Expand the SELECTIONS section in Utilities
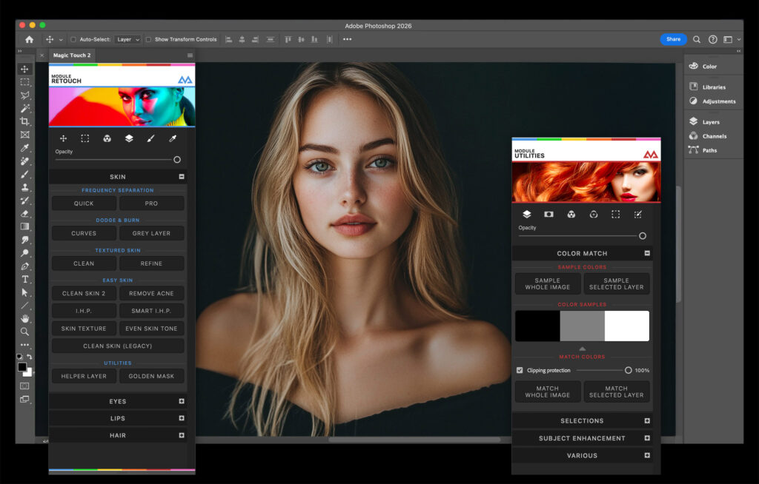The width and height of the screenshot is (759, 484). pyautogui.click(x=647, y=420)
